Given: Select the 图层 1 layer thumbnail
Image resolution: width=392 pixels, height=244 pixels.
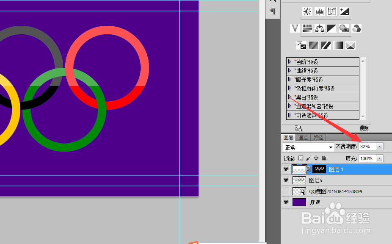Looking at the screenshot, I should pos(299,169).
